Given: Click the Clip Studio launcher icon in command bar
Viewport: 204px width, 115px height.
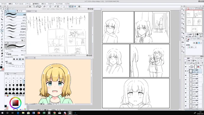Looking at the screenshot, I should 30,6.
